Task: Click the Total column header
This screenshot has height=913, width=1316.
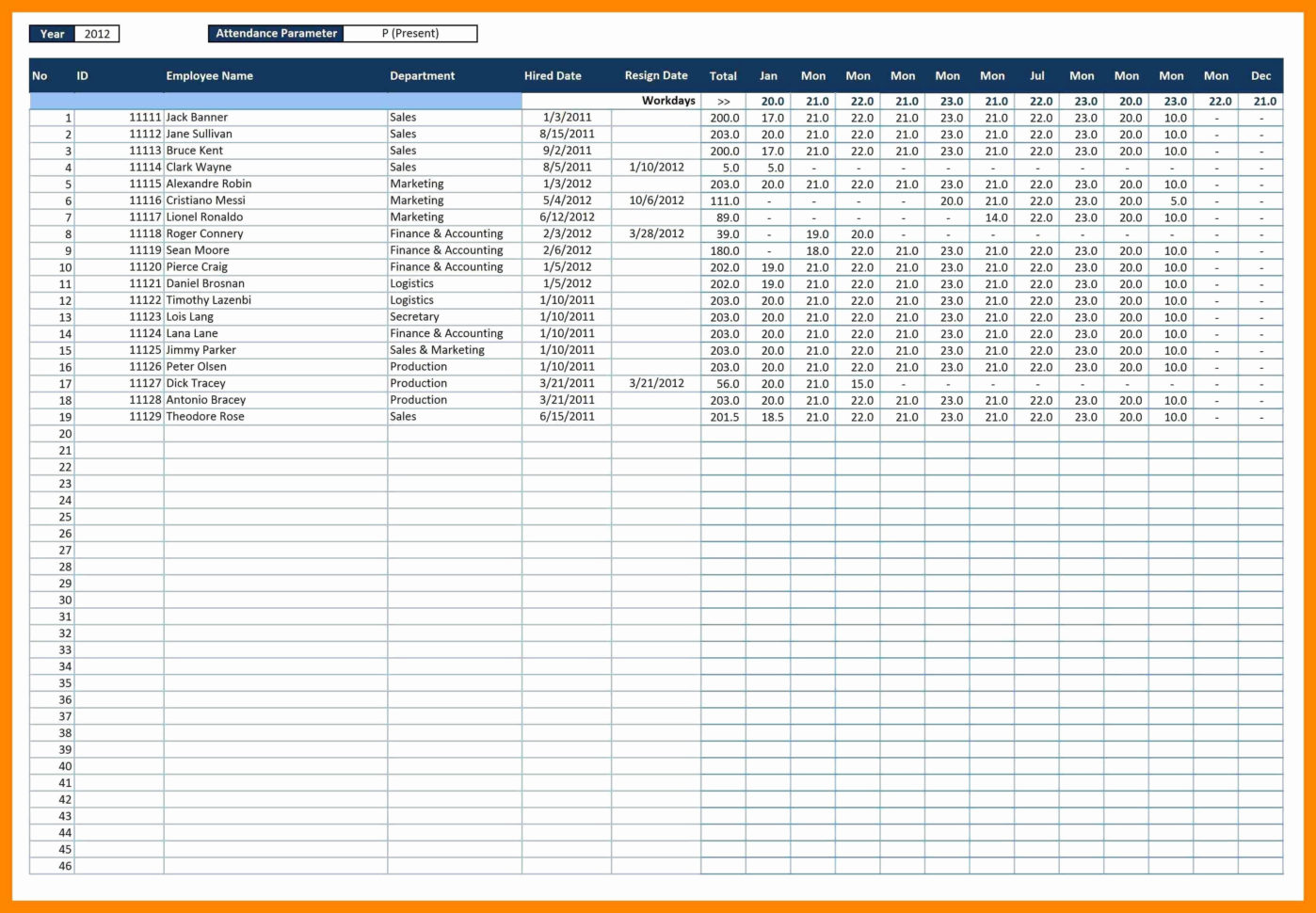Action: tap(723, 75)
